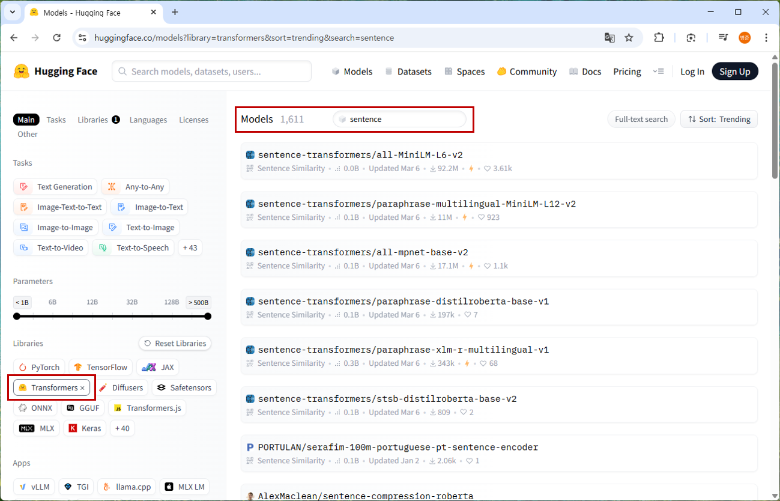Screen dimensions: 780x501
Task: Open Chrome's three-dot menu
Action: (x=766, y=38)
